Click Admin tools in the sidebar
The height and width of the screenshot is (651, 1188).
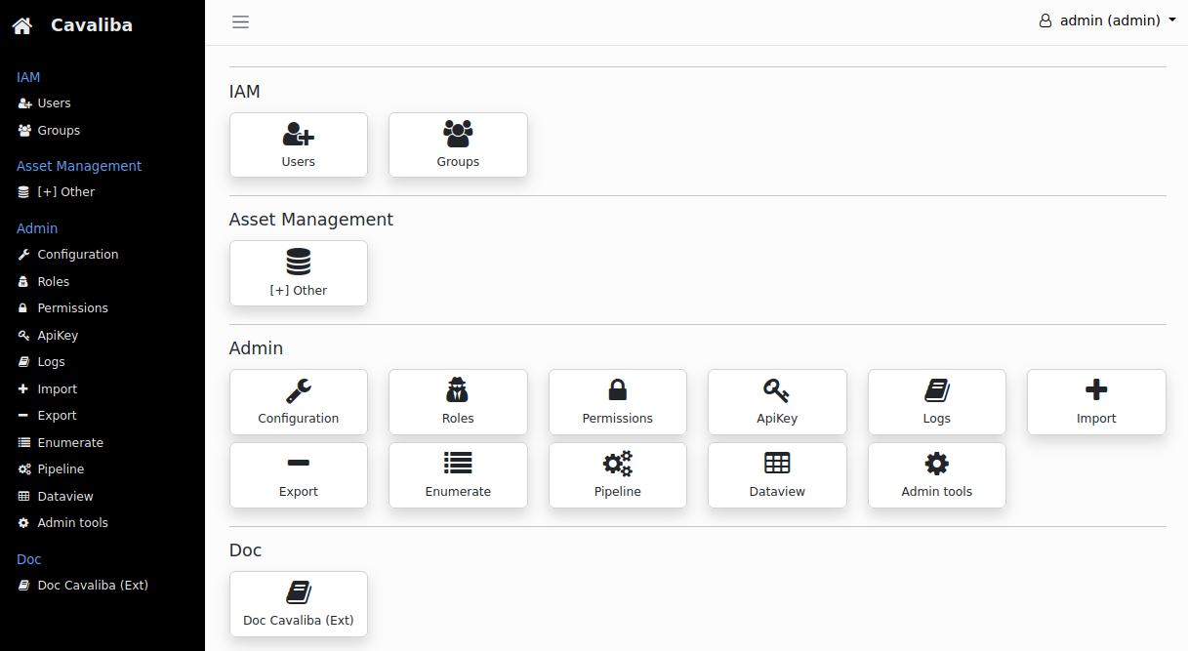(x=72, y=523)
